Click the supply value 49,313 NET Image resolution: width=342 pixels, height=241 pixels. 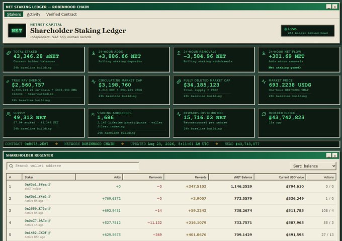click(x=30, y=118)
